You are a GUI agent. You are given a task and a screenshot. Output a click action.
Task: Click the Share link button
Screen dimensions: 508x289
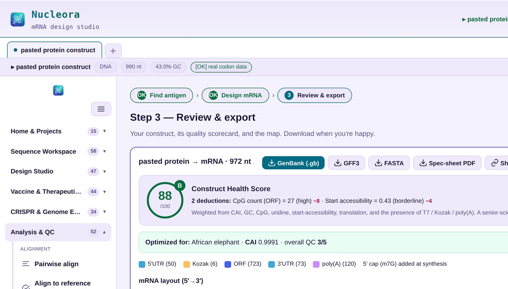(x=497, y=163)
